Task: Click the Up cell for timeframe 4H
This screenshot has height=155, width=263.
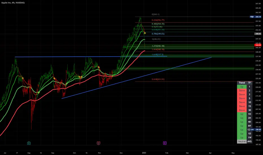Action: (242, 122)
